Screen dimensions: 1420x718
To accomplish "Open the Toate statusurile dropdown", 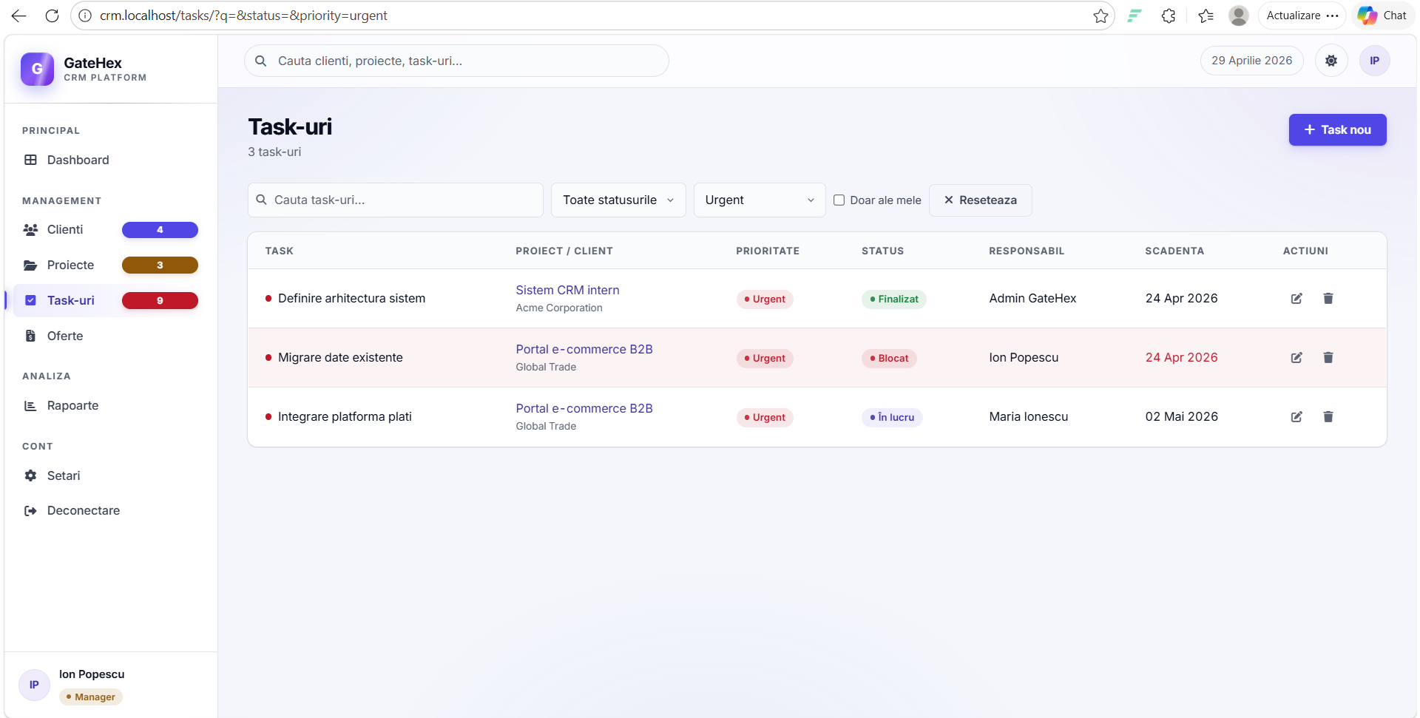I will pos(618,200).
